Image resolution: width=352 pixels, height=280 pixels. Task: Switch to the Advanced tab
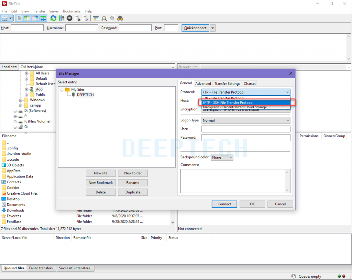203,84
